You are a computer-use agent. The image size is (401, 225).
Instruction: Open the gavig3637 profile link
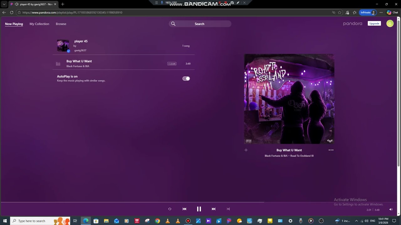[80, 50]
